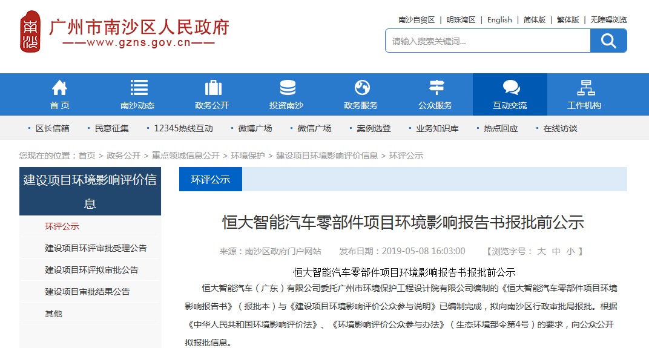
Task: Open 案例选登 submenu link
Action: (x=374, y=128)
